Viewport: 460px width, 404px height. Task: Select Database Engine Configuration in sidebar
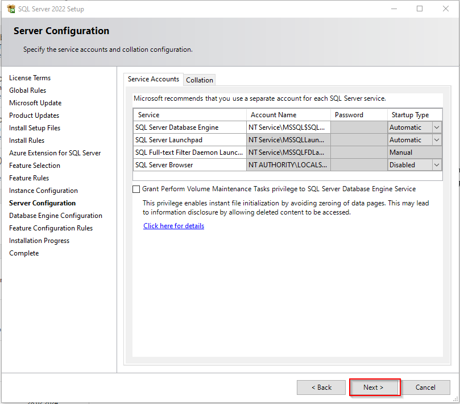click(56, 216)
